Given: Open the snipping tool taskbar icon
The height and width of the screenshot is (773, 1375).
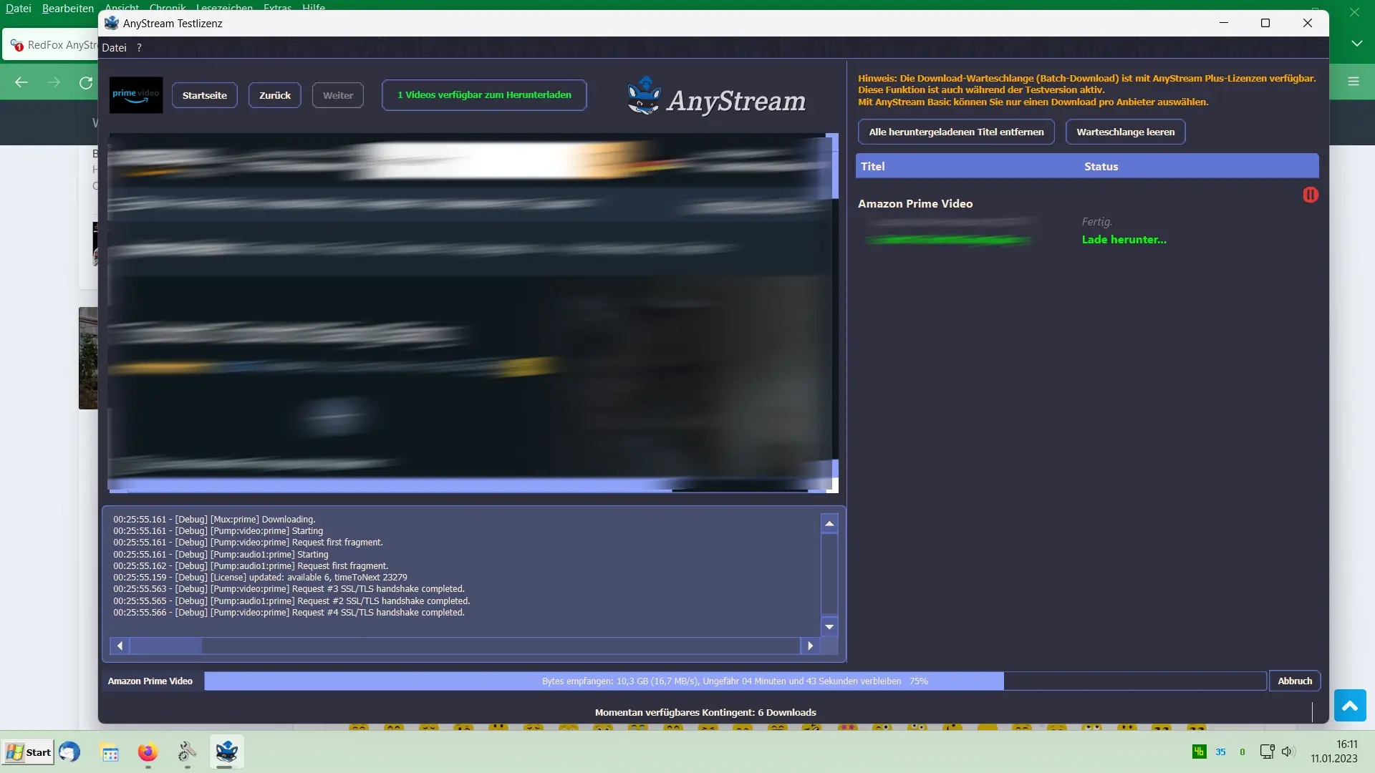Looking at the screenshot, I should (x=187, y=752).
